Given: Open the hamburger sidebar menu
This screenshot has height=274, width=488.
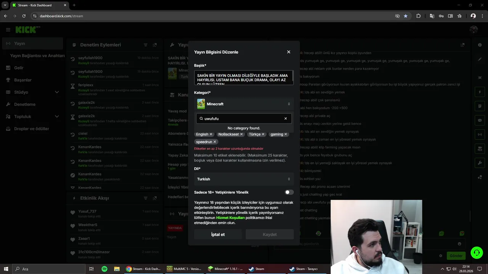Looking at the screenshot, I should click(x=8, y=30).
